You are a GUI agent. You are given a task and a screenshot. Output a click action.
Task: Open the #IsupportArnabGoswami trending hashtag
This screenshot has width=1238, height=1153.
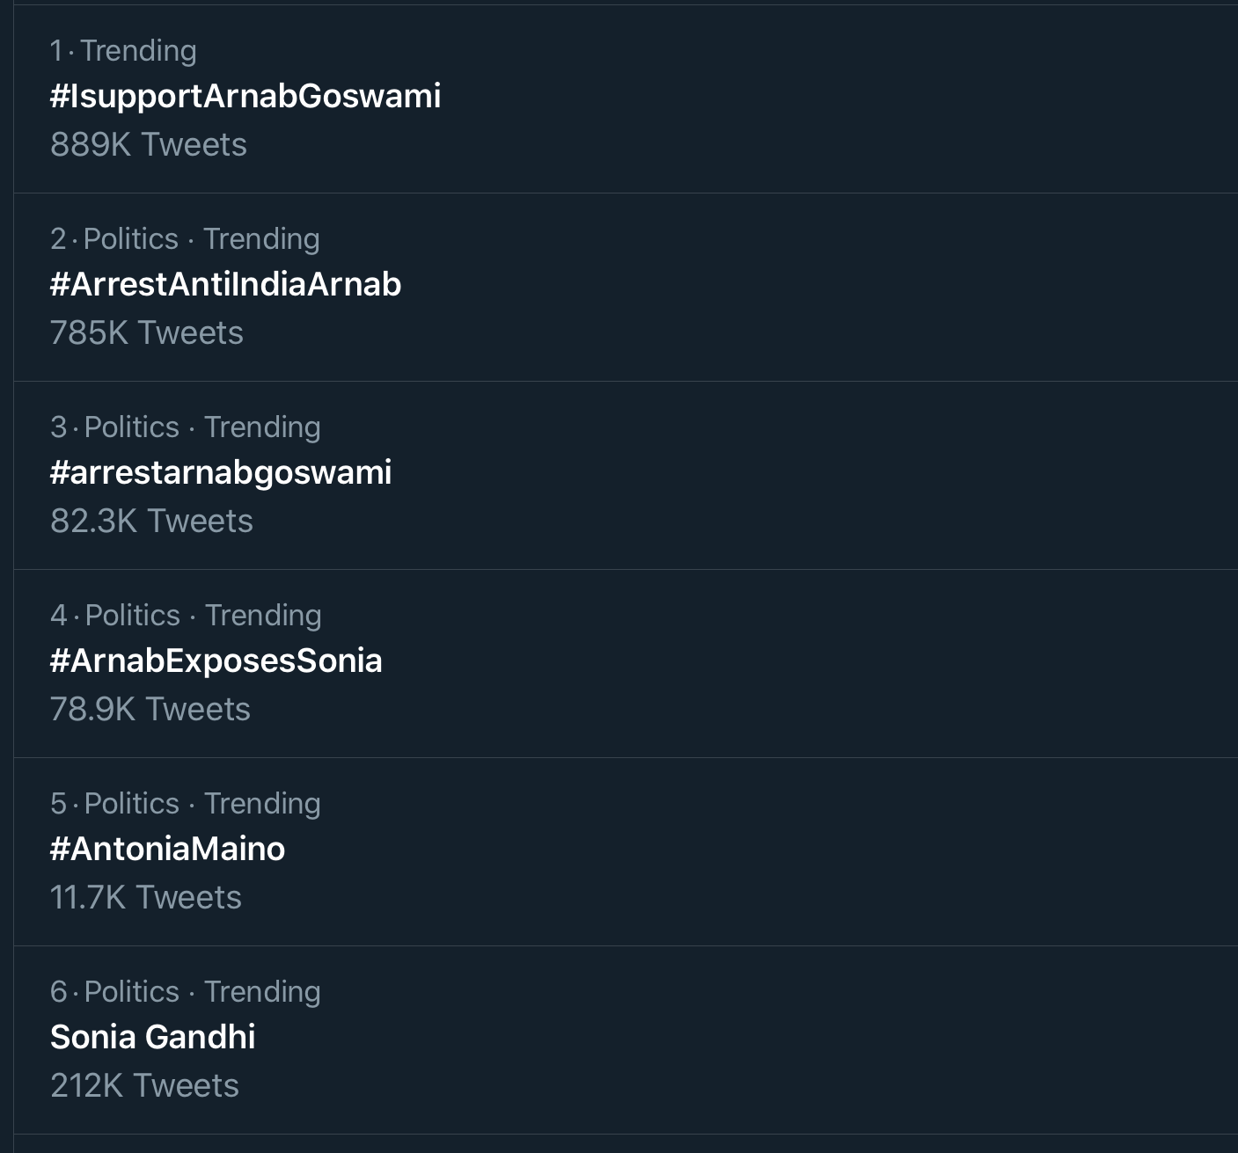[x=245, y=96]
